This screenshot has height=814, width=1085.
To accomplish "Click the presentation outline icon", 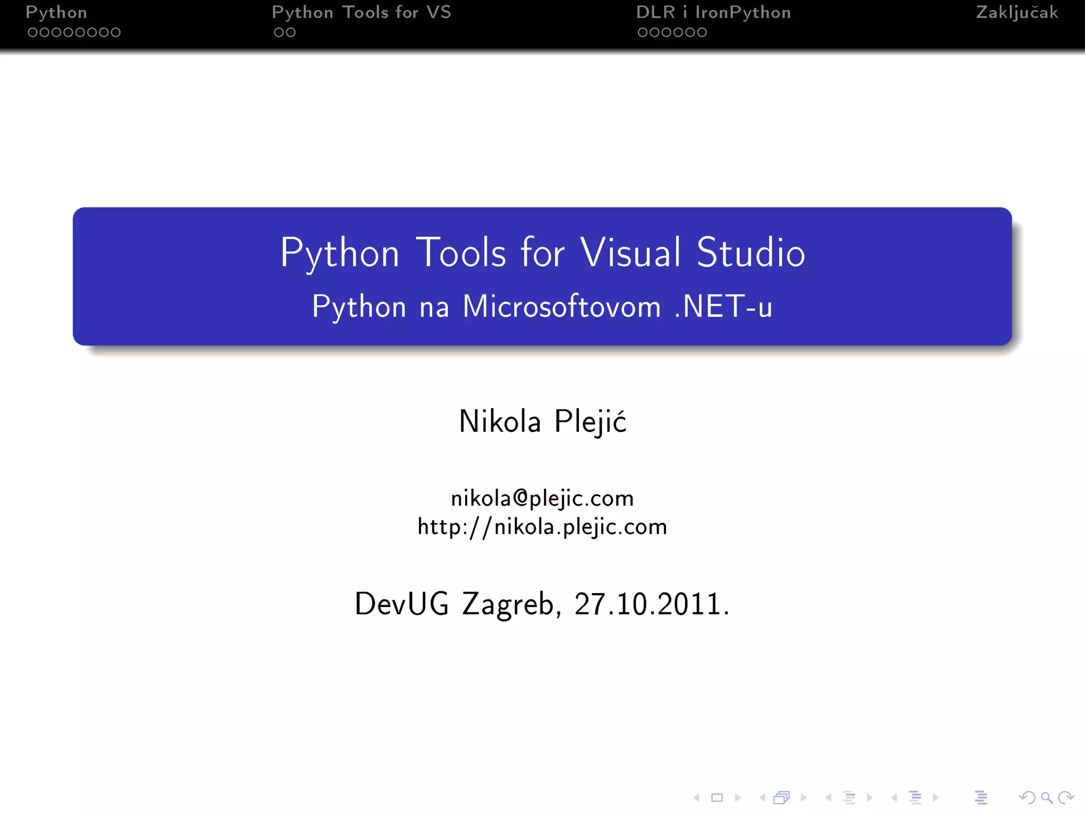I will click(981, 798).
